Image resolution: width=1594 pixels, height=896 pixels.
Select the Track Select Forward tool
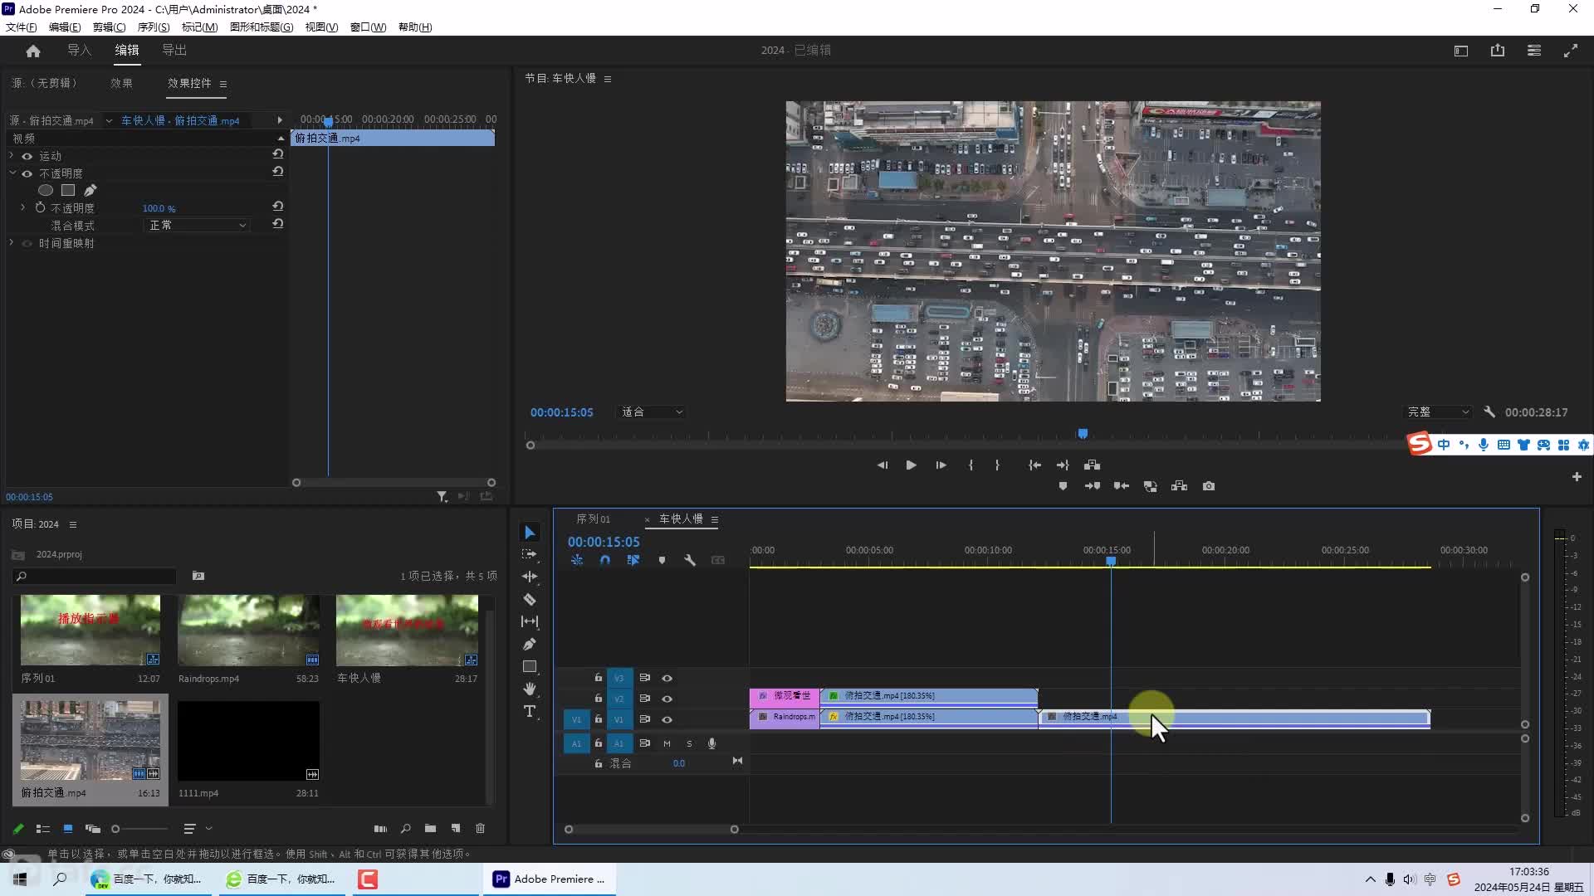[x=530, y=554]
